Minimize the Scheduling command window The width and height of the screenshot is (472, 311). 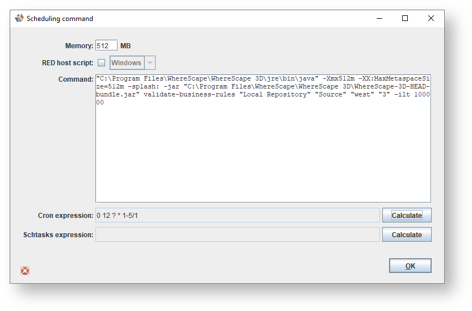click(x=379, y=18)
